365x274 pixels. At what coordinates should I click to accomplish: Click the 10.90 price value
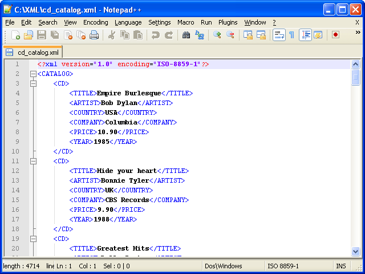tap(107, 132)
